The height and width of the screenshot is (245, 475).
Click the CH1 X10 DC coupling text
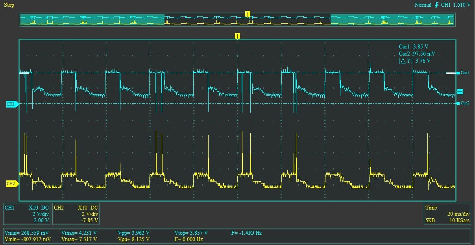pyautogui.click(x=39, y=208)
